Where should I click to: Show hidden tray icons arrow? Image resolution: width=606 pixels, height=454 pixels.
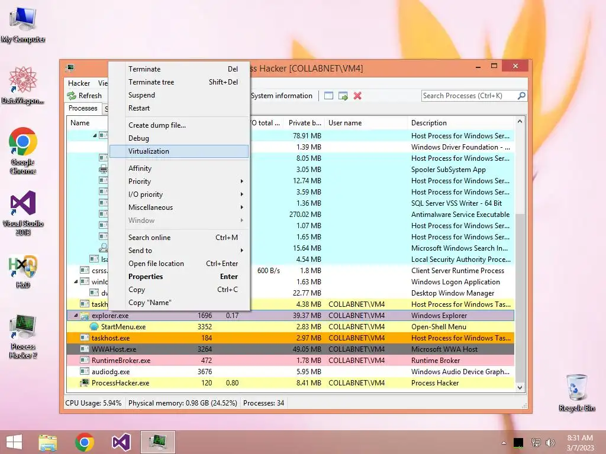[504, 443]
